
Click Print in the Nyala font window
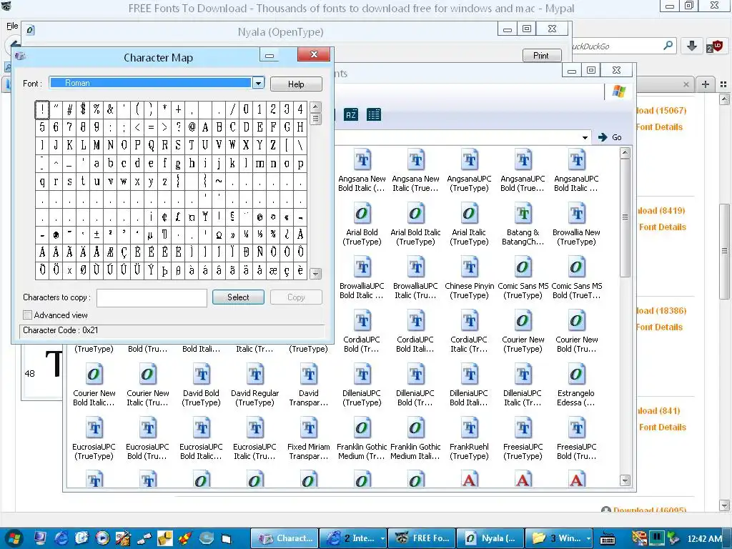[x=541, y=56]
